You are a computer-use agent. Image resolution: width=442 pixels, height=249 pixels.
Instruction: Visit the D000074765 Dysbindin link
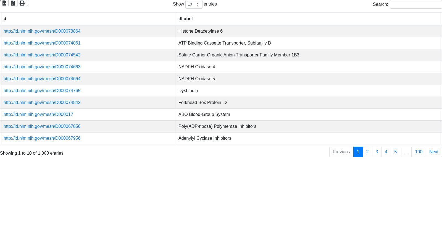(x=42, y=91)
